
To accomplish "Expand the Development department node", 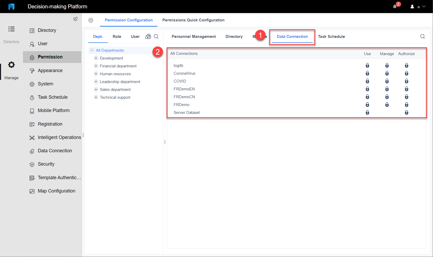I will (96, 58).
